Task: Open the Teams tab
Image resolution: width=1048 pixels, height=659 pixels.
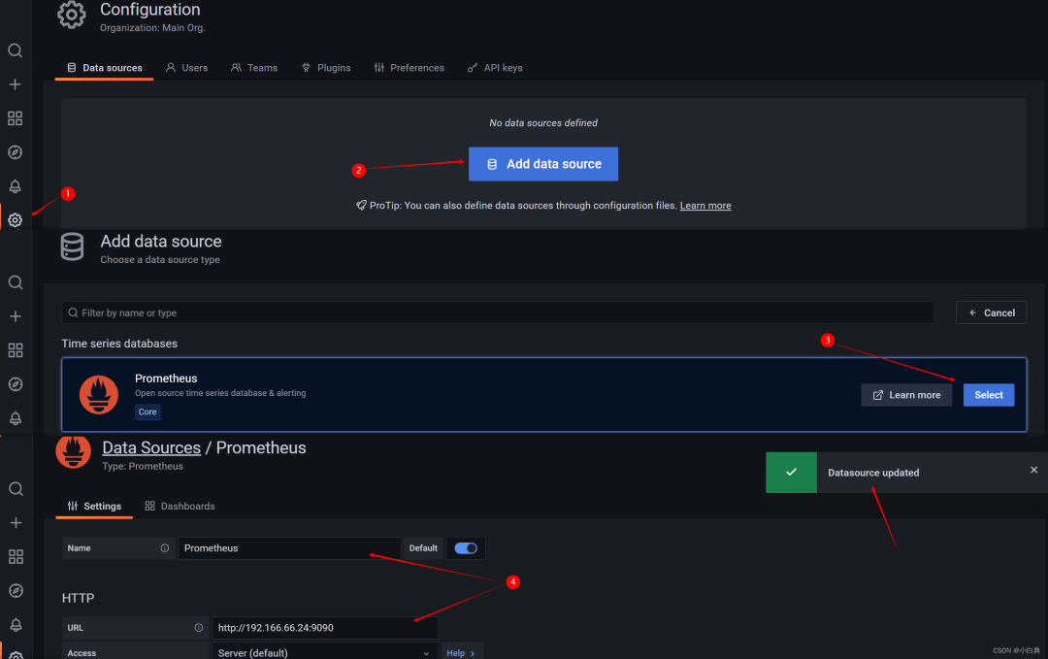Action: tap(254, 68)
